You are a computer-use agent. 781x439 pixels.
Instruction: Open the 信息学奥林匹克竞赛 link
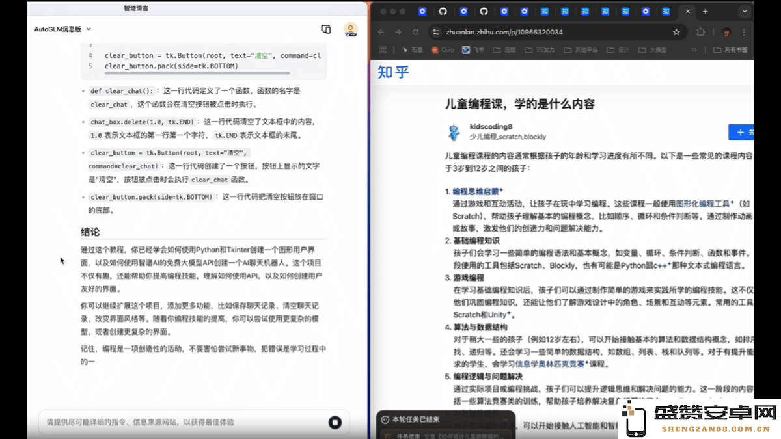coord(552,364)
